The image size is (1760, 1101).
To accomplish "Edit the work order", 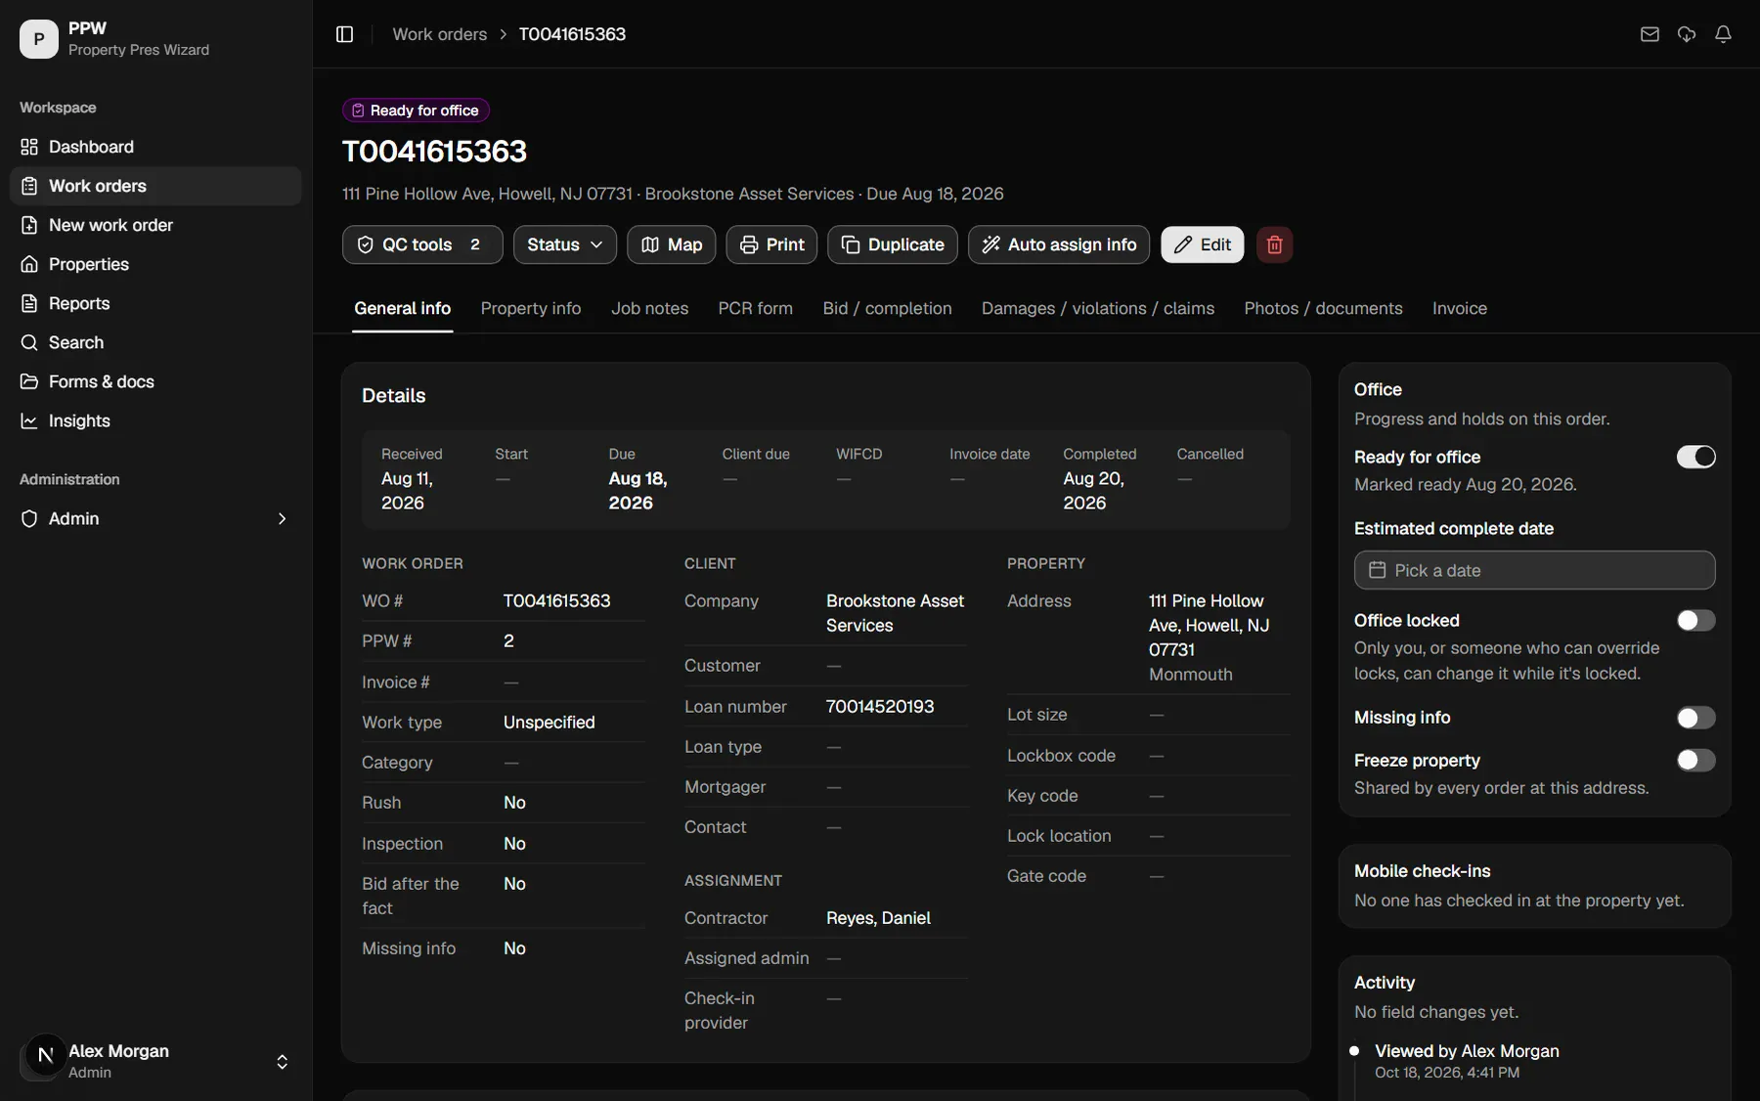I will [1202, 244].
